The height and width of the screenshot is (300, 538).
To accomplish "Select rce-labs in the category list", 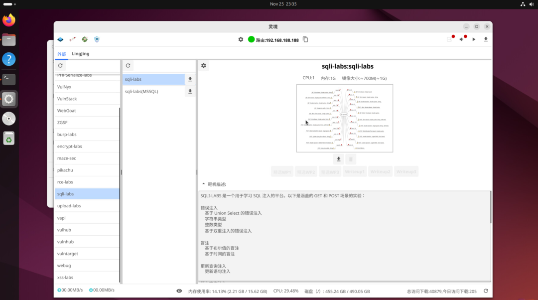I will (87, 182).
